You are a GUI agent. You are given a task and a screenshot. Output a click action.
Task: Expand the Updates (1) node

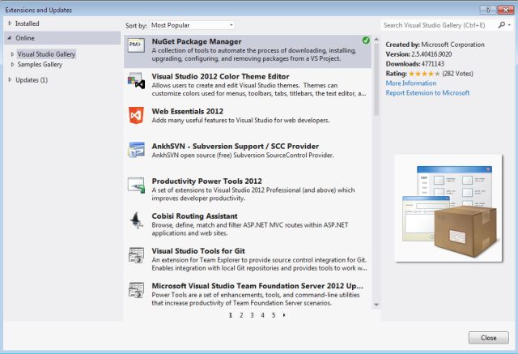(x=10, y=79)
